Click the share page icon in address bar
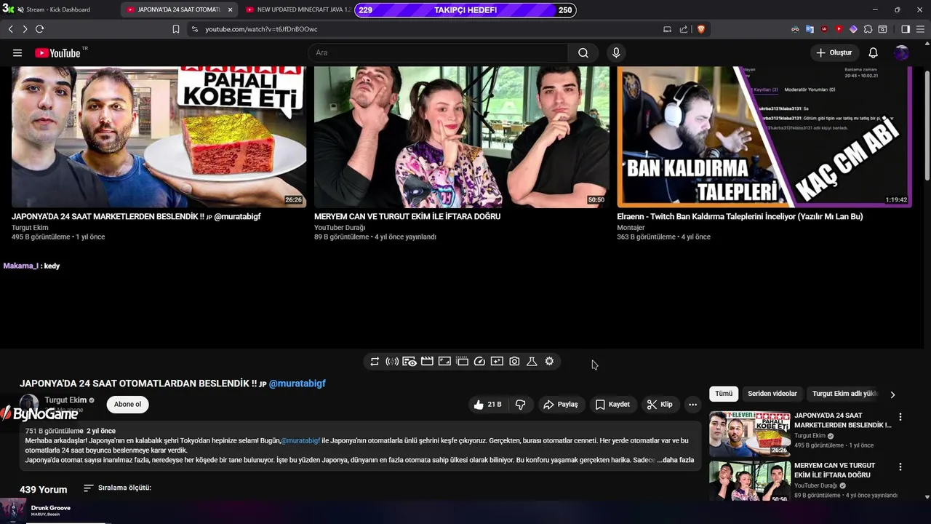Viewport: 931px width, 524px height. (684, 29)
